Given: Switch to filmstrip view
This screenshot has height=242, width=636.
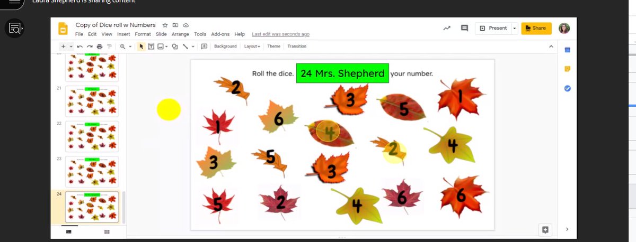Looking at the screenshot, I should 69,231.
